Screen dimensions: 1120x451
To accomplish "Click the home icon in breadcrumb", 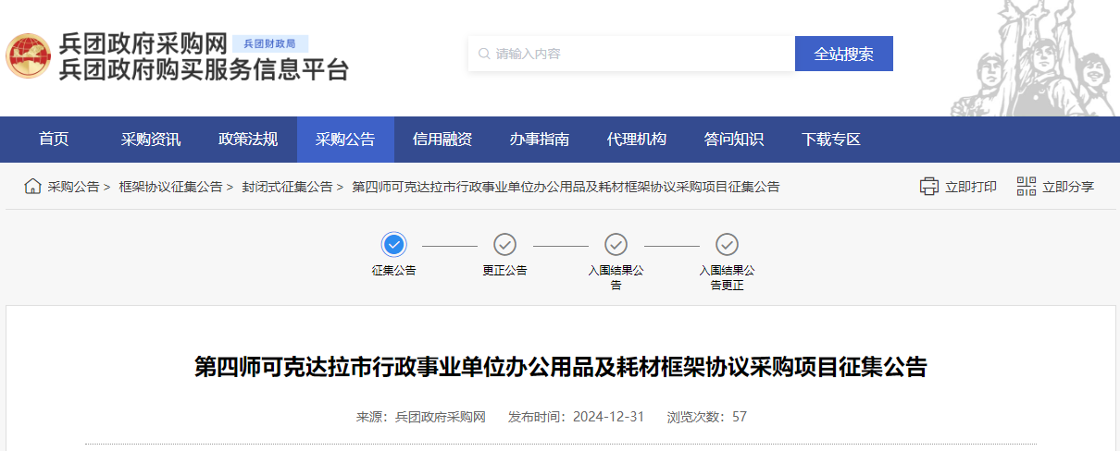I will 32,187.
